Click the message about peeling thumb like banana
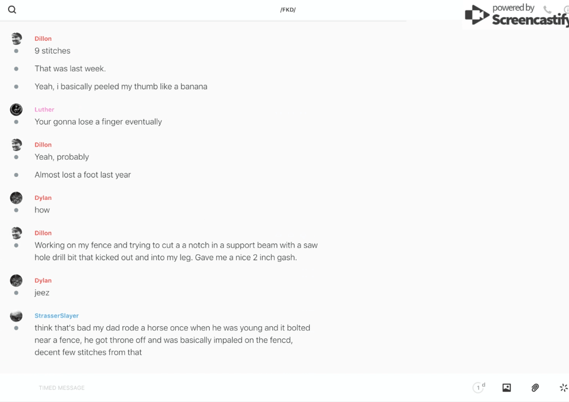 121,87
